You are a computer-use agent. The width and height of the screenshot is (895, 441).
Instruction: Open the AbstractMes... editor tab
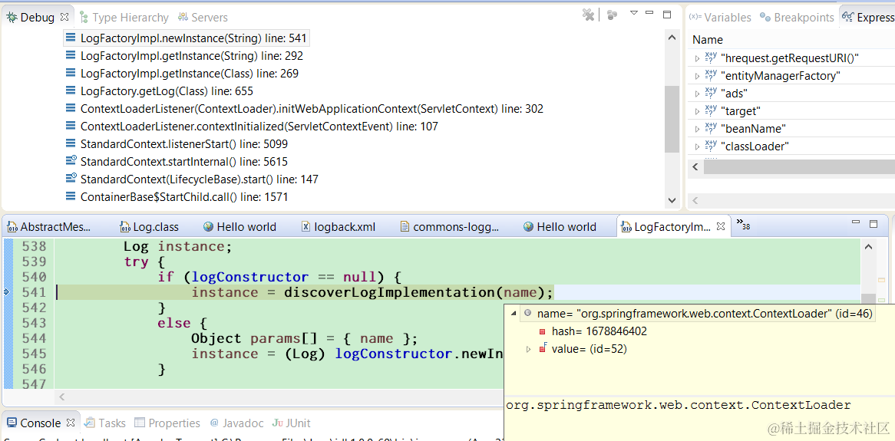pyautogui.click(x=49, y=227)
